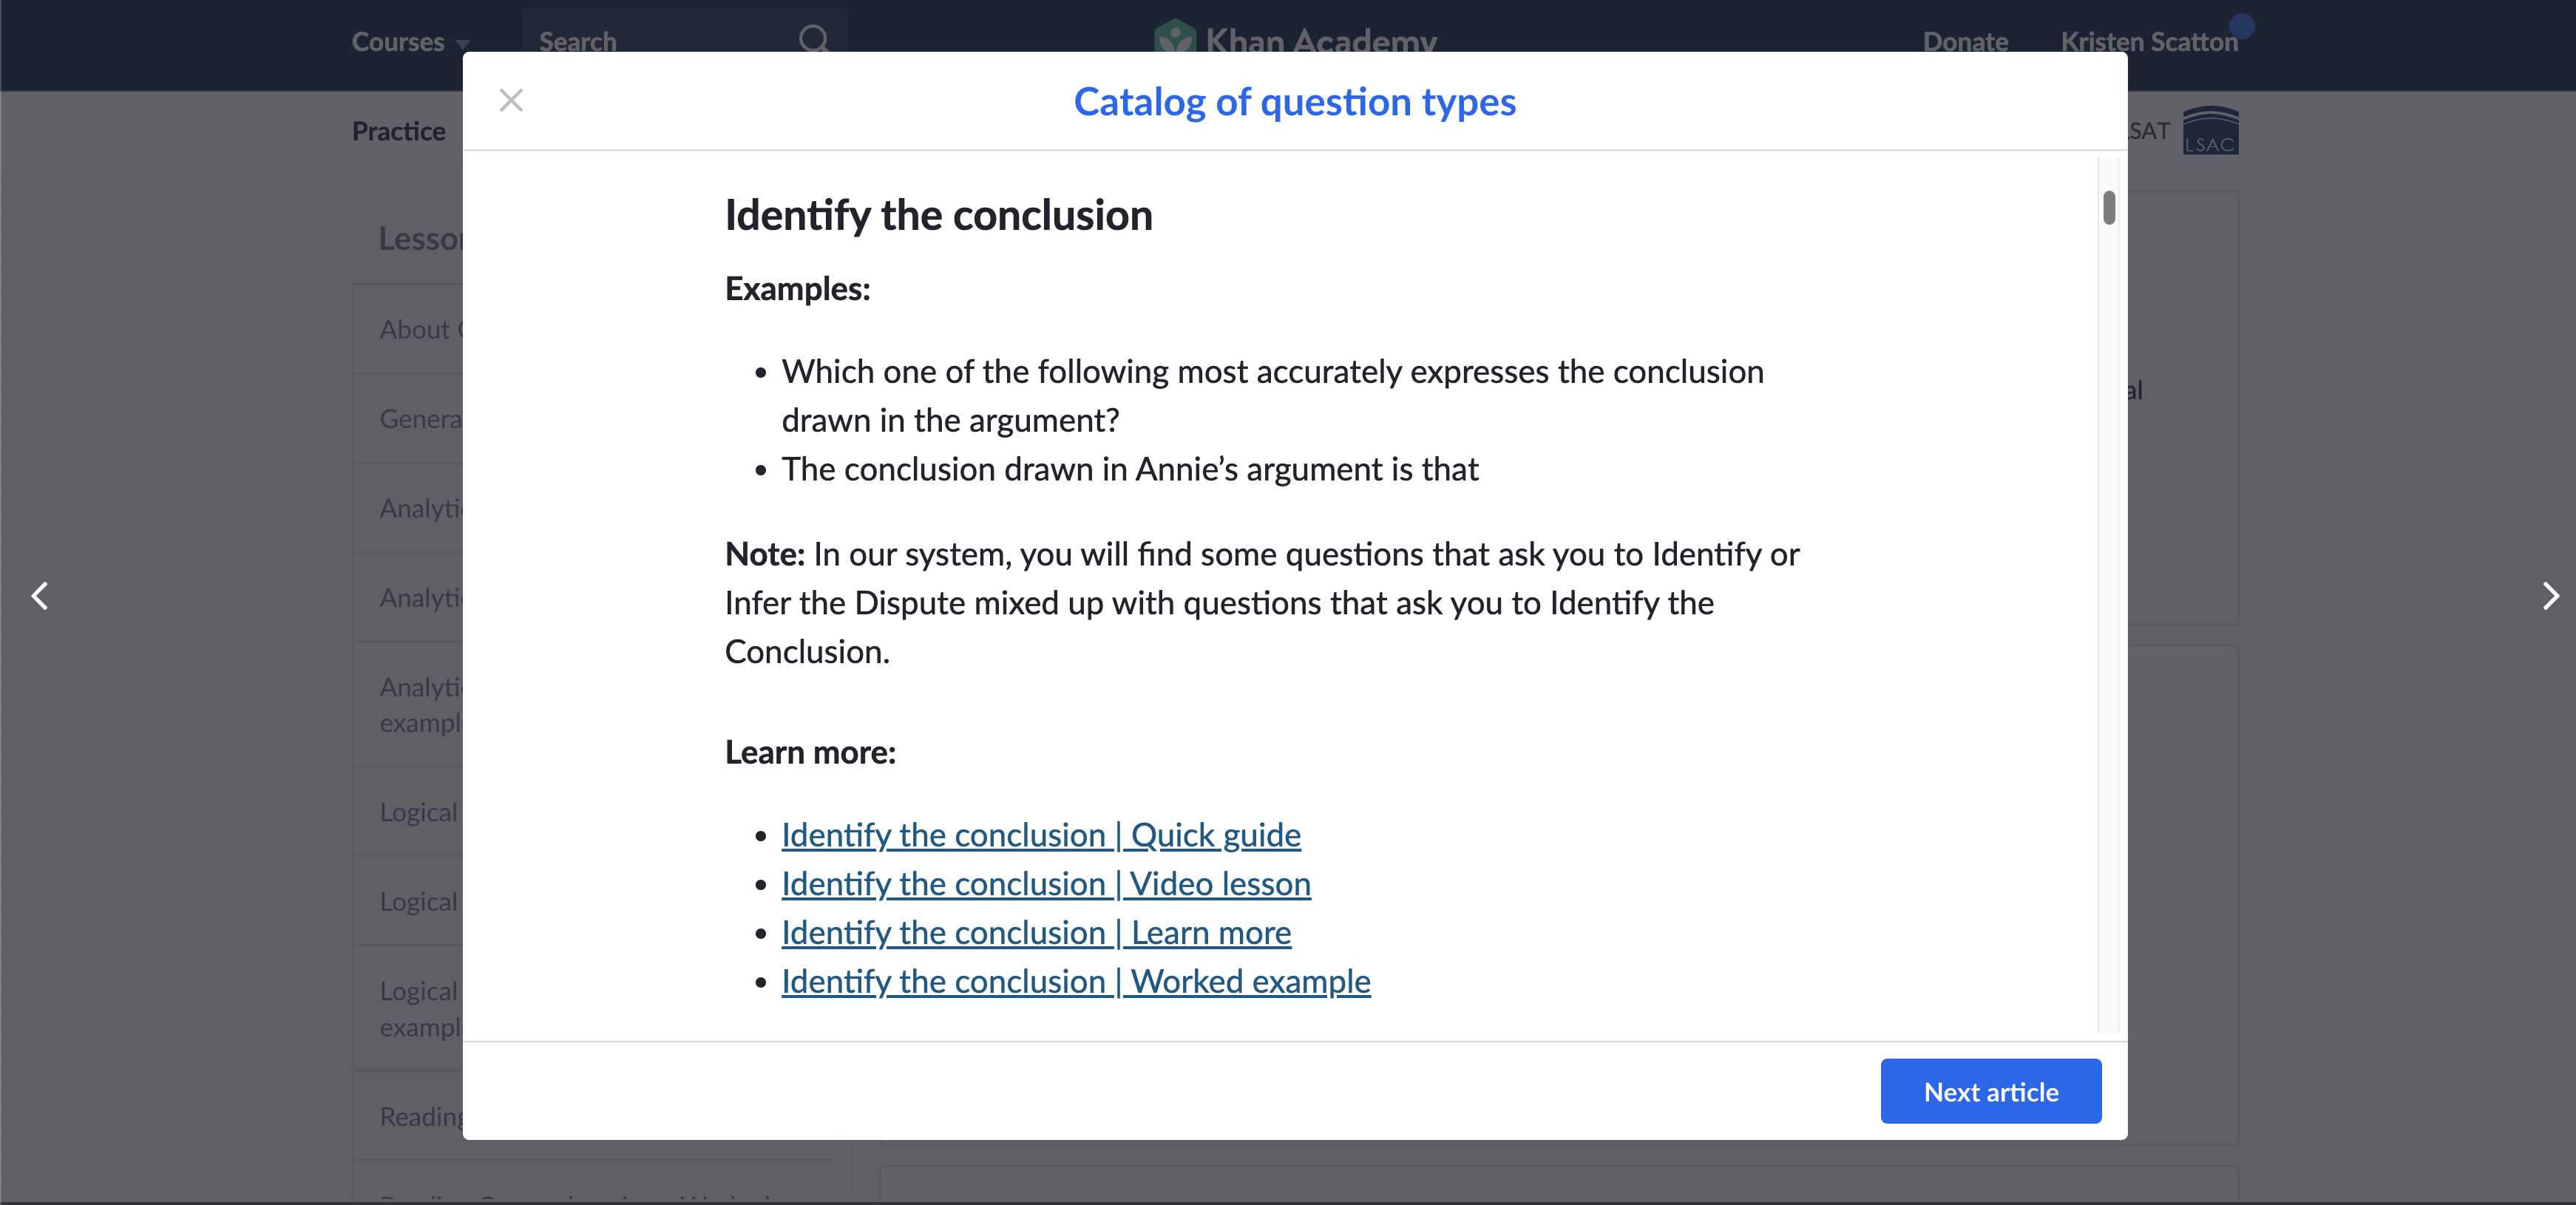The width and height of the screenshot is (2576, 1205).
Task: Open Identify the conclusion Learn more link
Action: coord(1035,933)
